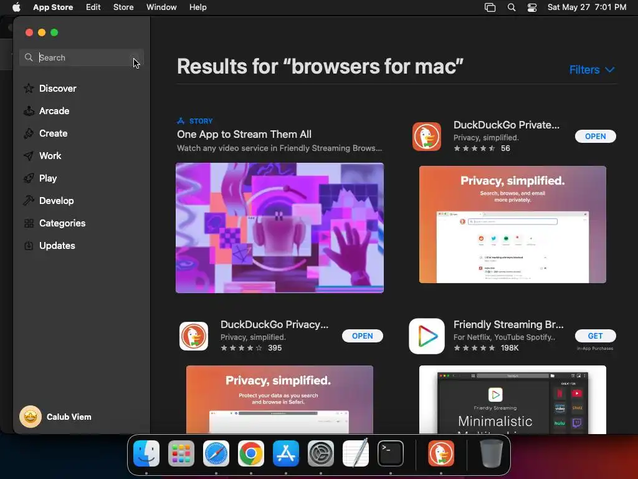638x479 pixels.
Task: Open the Window menu
Action: 161,7
